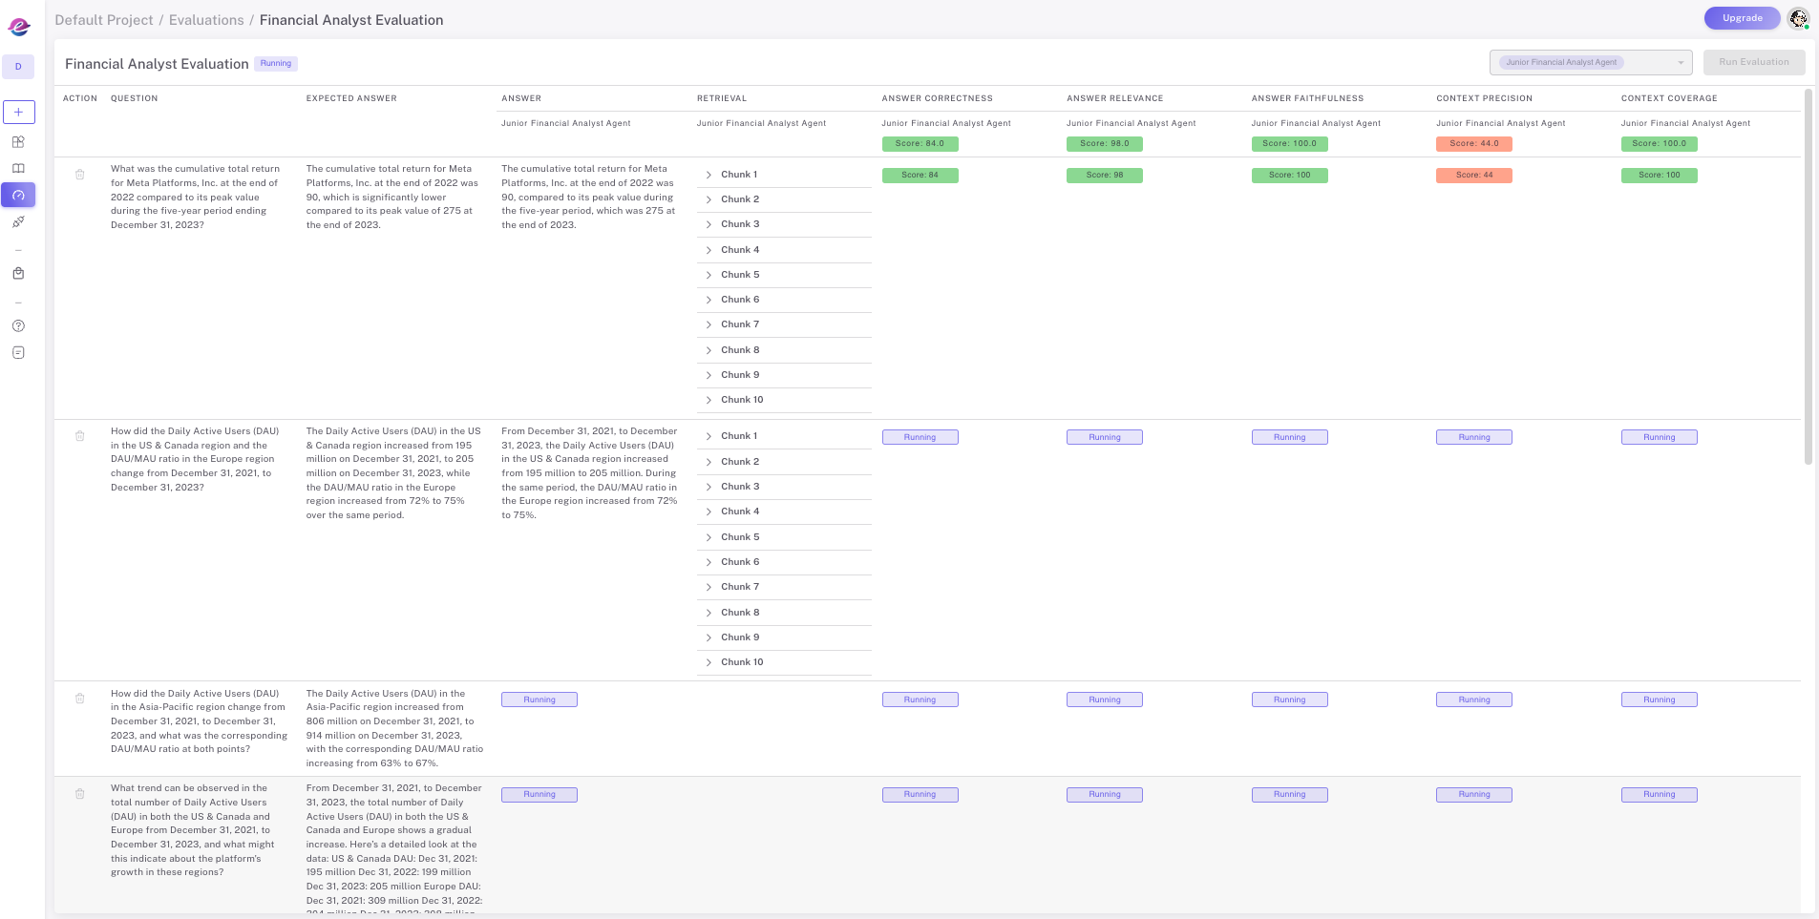Open the blocks with pencil sidebar icon
1819x919 pixels.
click(18, 141)
